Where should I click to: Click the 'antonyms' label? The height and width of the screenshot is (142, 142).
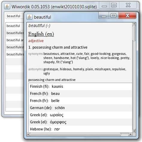[36, 69]
